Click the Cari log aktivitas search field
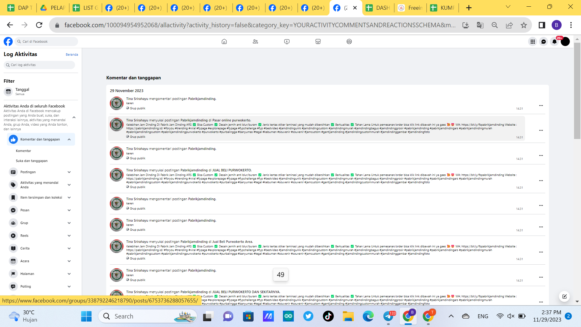This screenshot has height=327, width=581. [39, 65]
